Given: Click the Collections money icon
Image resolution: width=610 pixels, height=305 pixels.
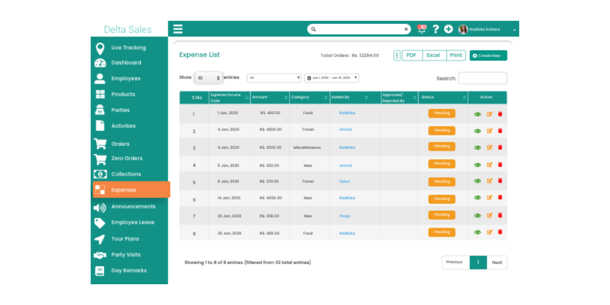Looking at the screenshot, I should (100, 174).
